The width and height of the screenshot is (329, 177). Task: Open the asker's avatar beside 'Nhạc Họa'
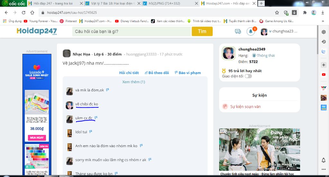tap(67, 54)
